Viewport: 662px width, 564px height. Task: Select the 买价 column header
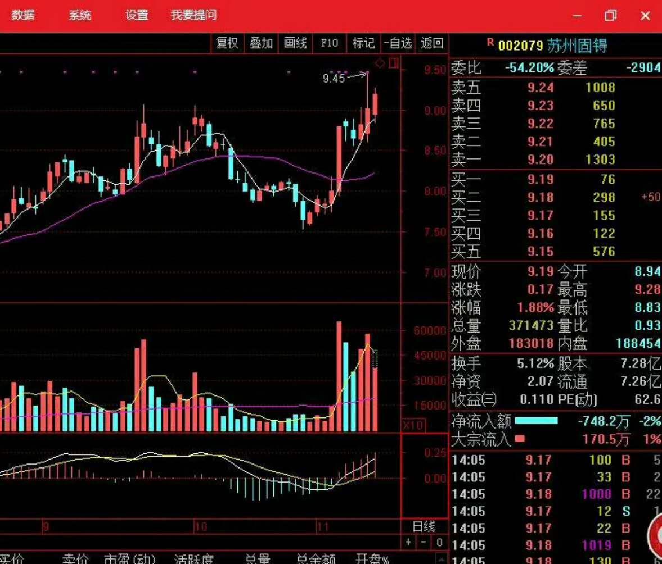point(12,558)
